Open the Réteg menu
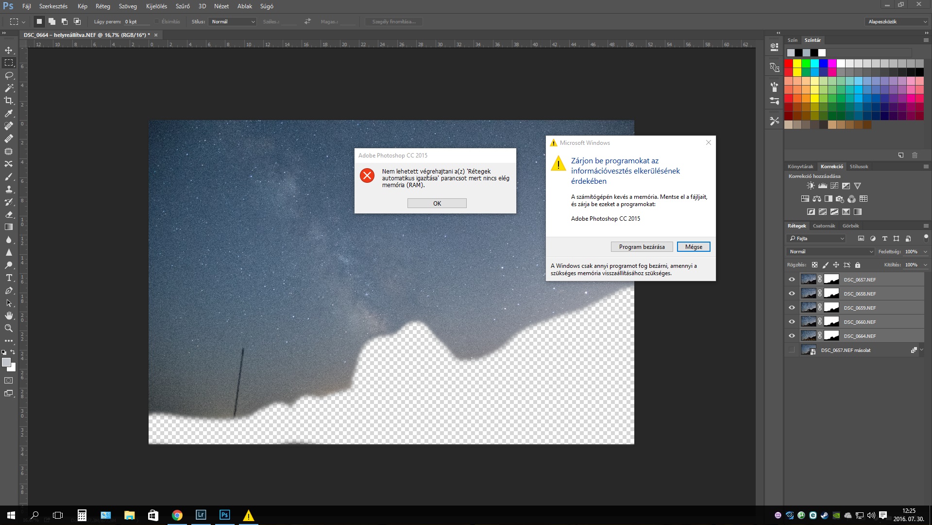 102,6
